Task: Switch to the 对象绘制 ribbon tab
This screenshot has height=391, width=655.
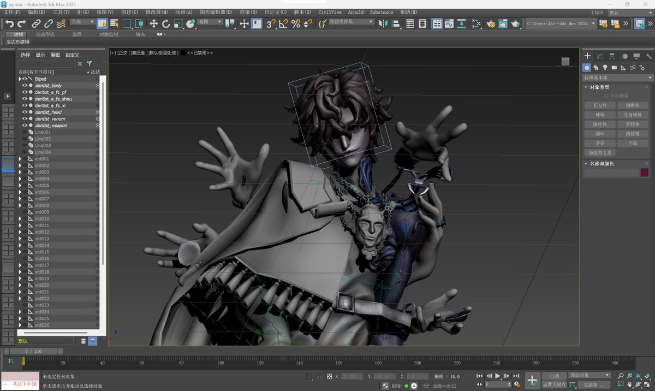Action: 108,34
